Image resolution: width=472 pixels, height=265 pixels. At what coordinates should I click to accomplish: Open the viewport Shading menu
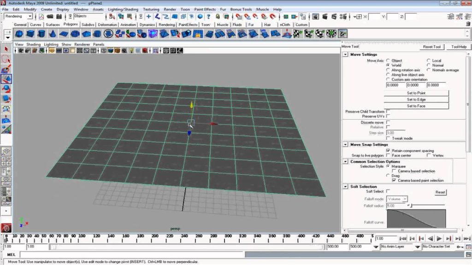(33, 44)
